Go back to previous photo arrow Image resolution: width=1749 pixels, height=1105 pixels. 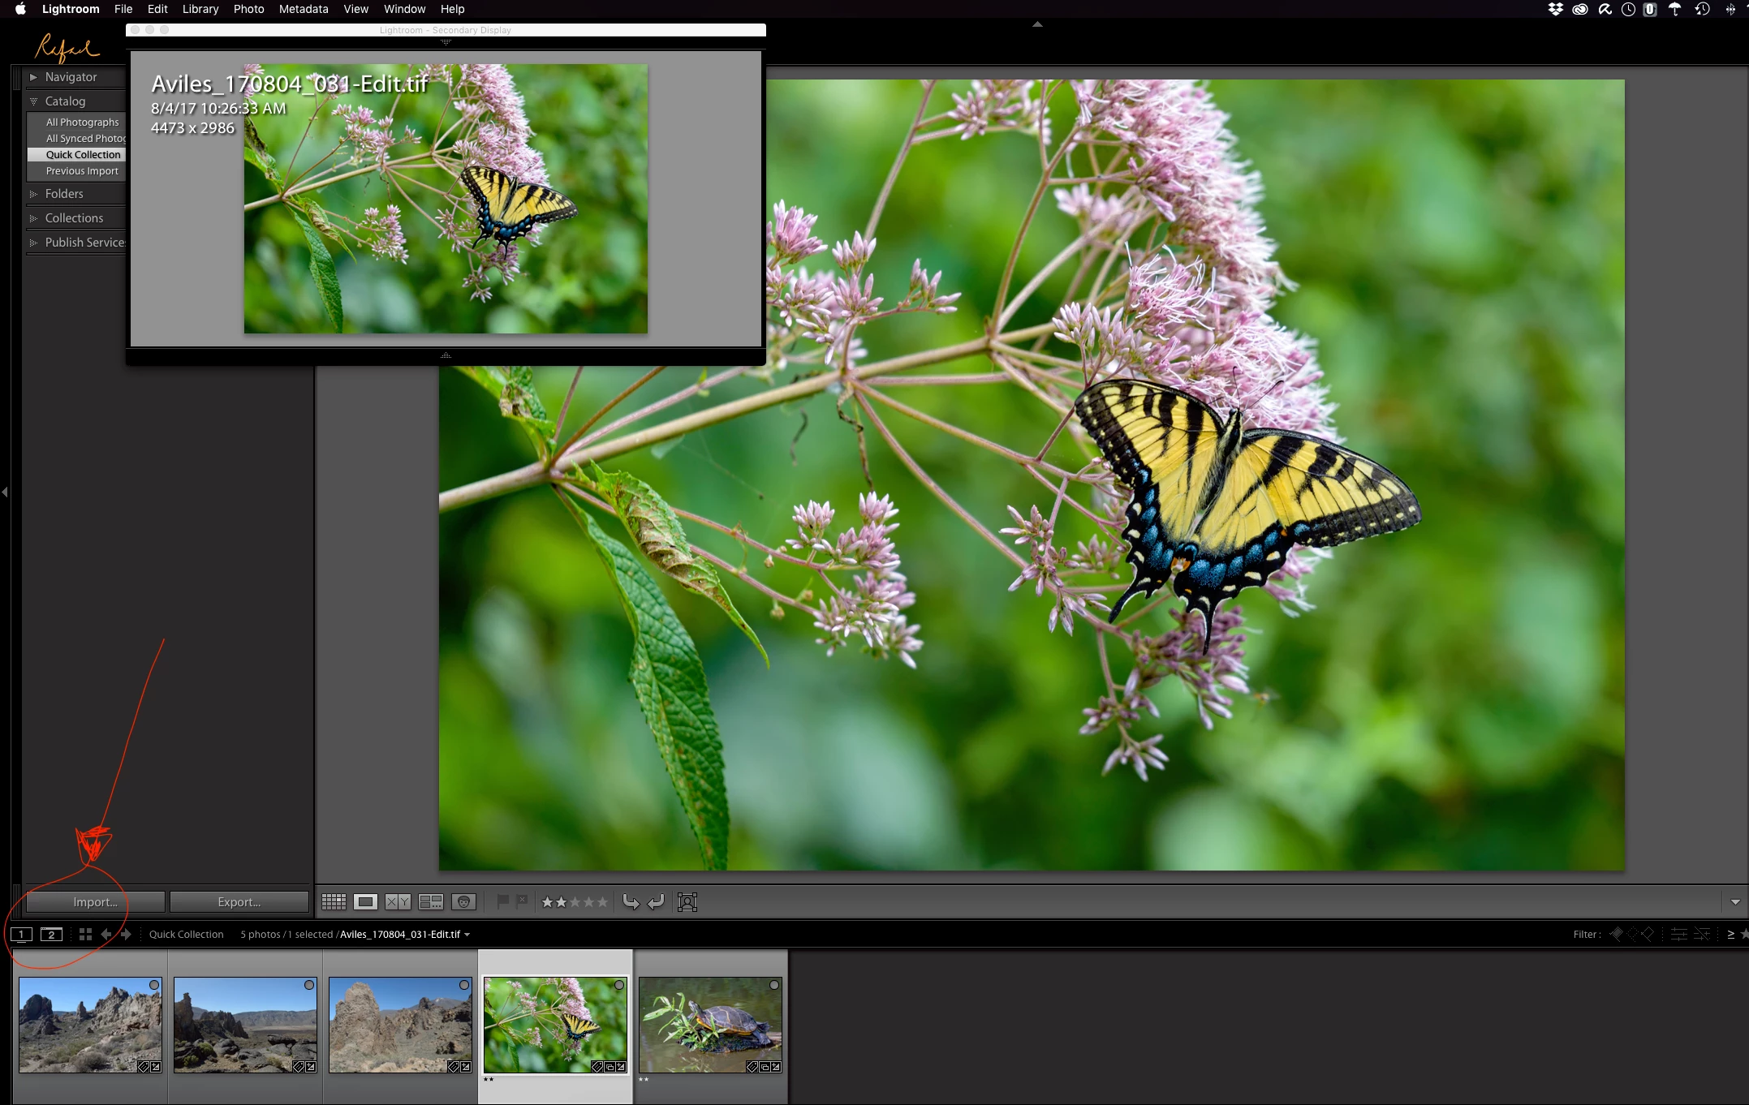pos(106,935)
